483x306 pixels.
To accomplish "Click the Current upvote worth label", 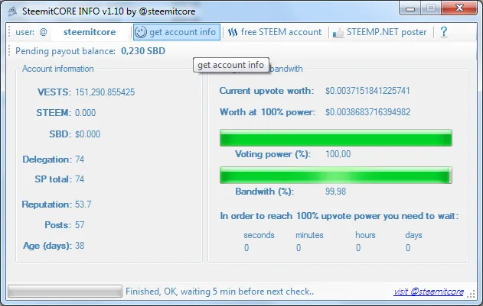I will click(266, 91).
